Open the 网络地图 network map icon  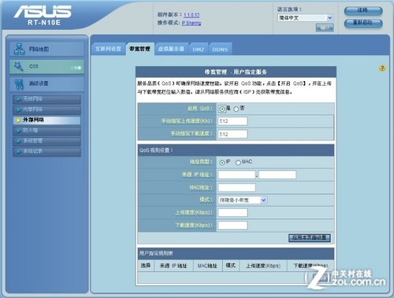[19, 49]
